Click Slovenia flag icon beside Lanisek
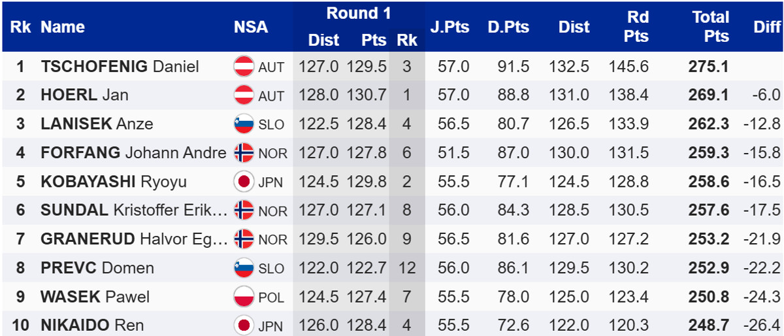This screenshot has width=784, height=336. pyautogui.click(x=244, y=124)
